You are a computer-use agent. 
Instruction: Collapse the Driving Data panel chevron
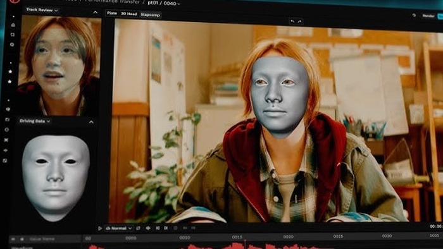click(91, 122)
